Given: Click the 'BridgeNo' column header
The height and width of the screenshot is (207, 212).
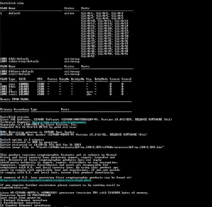Looking at the screenshot, I should pos(78,79).
